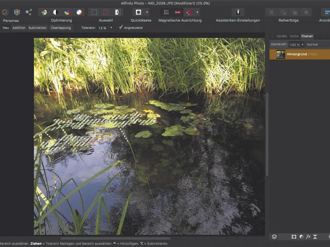330x247 pixels.
Task: Click the vertical canvas scrollbar
Action: pos(267,134)
